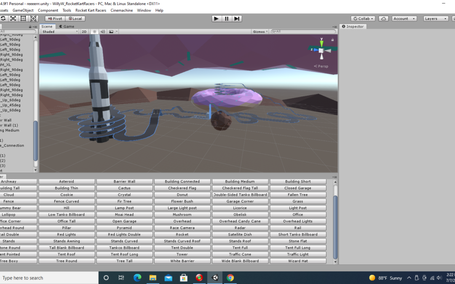Toggle Pivot handle position mode
455x284 pixels.
pyautogui.click(x=55, y=19)
